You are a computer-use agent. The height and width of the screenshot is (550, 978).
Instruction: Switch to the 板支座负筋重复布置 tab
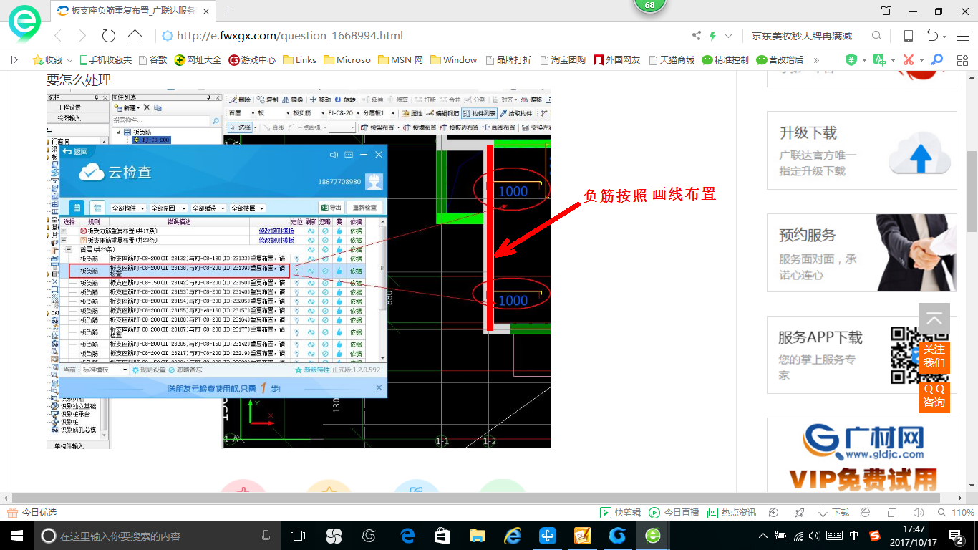click(132, 11)
